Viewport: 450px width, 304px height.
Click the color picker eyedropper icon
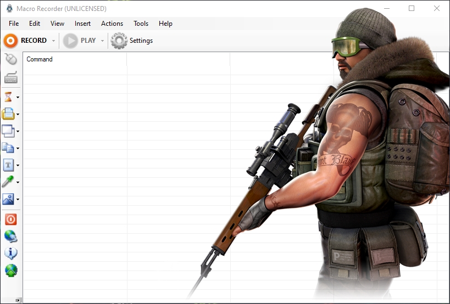coord(8,182)
